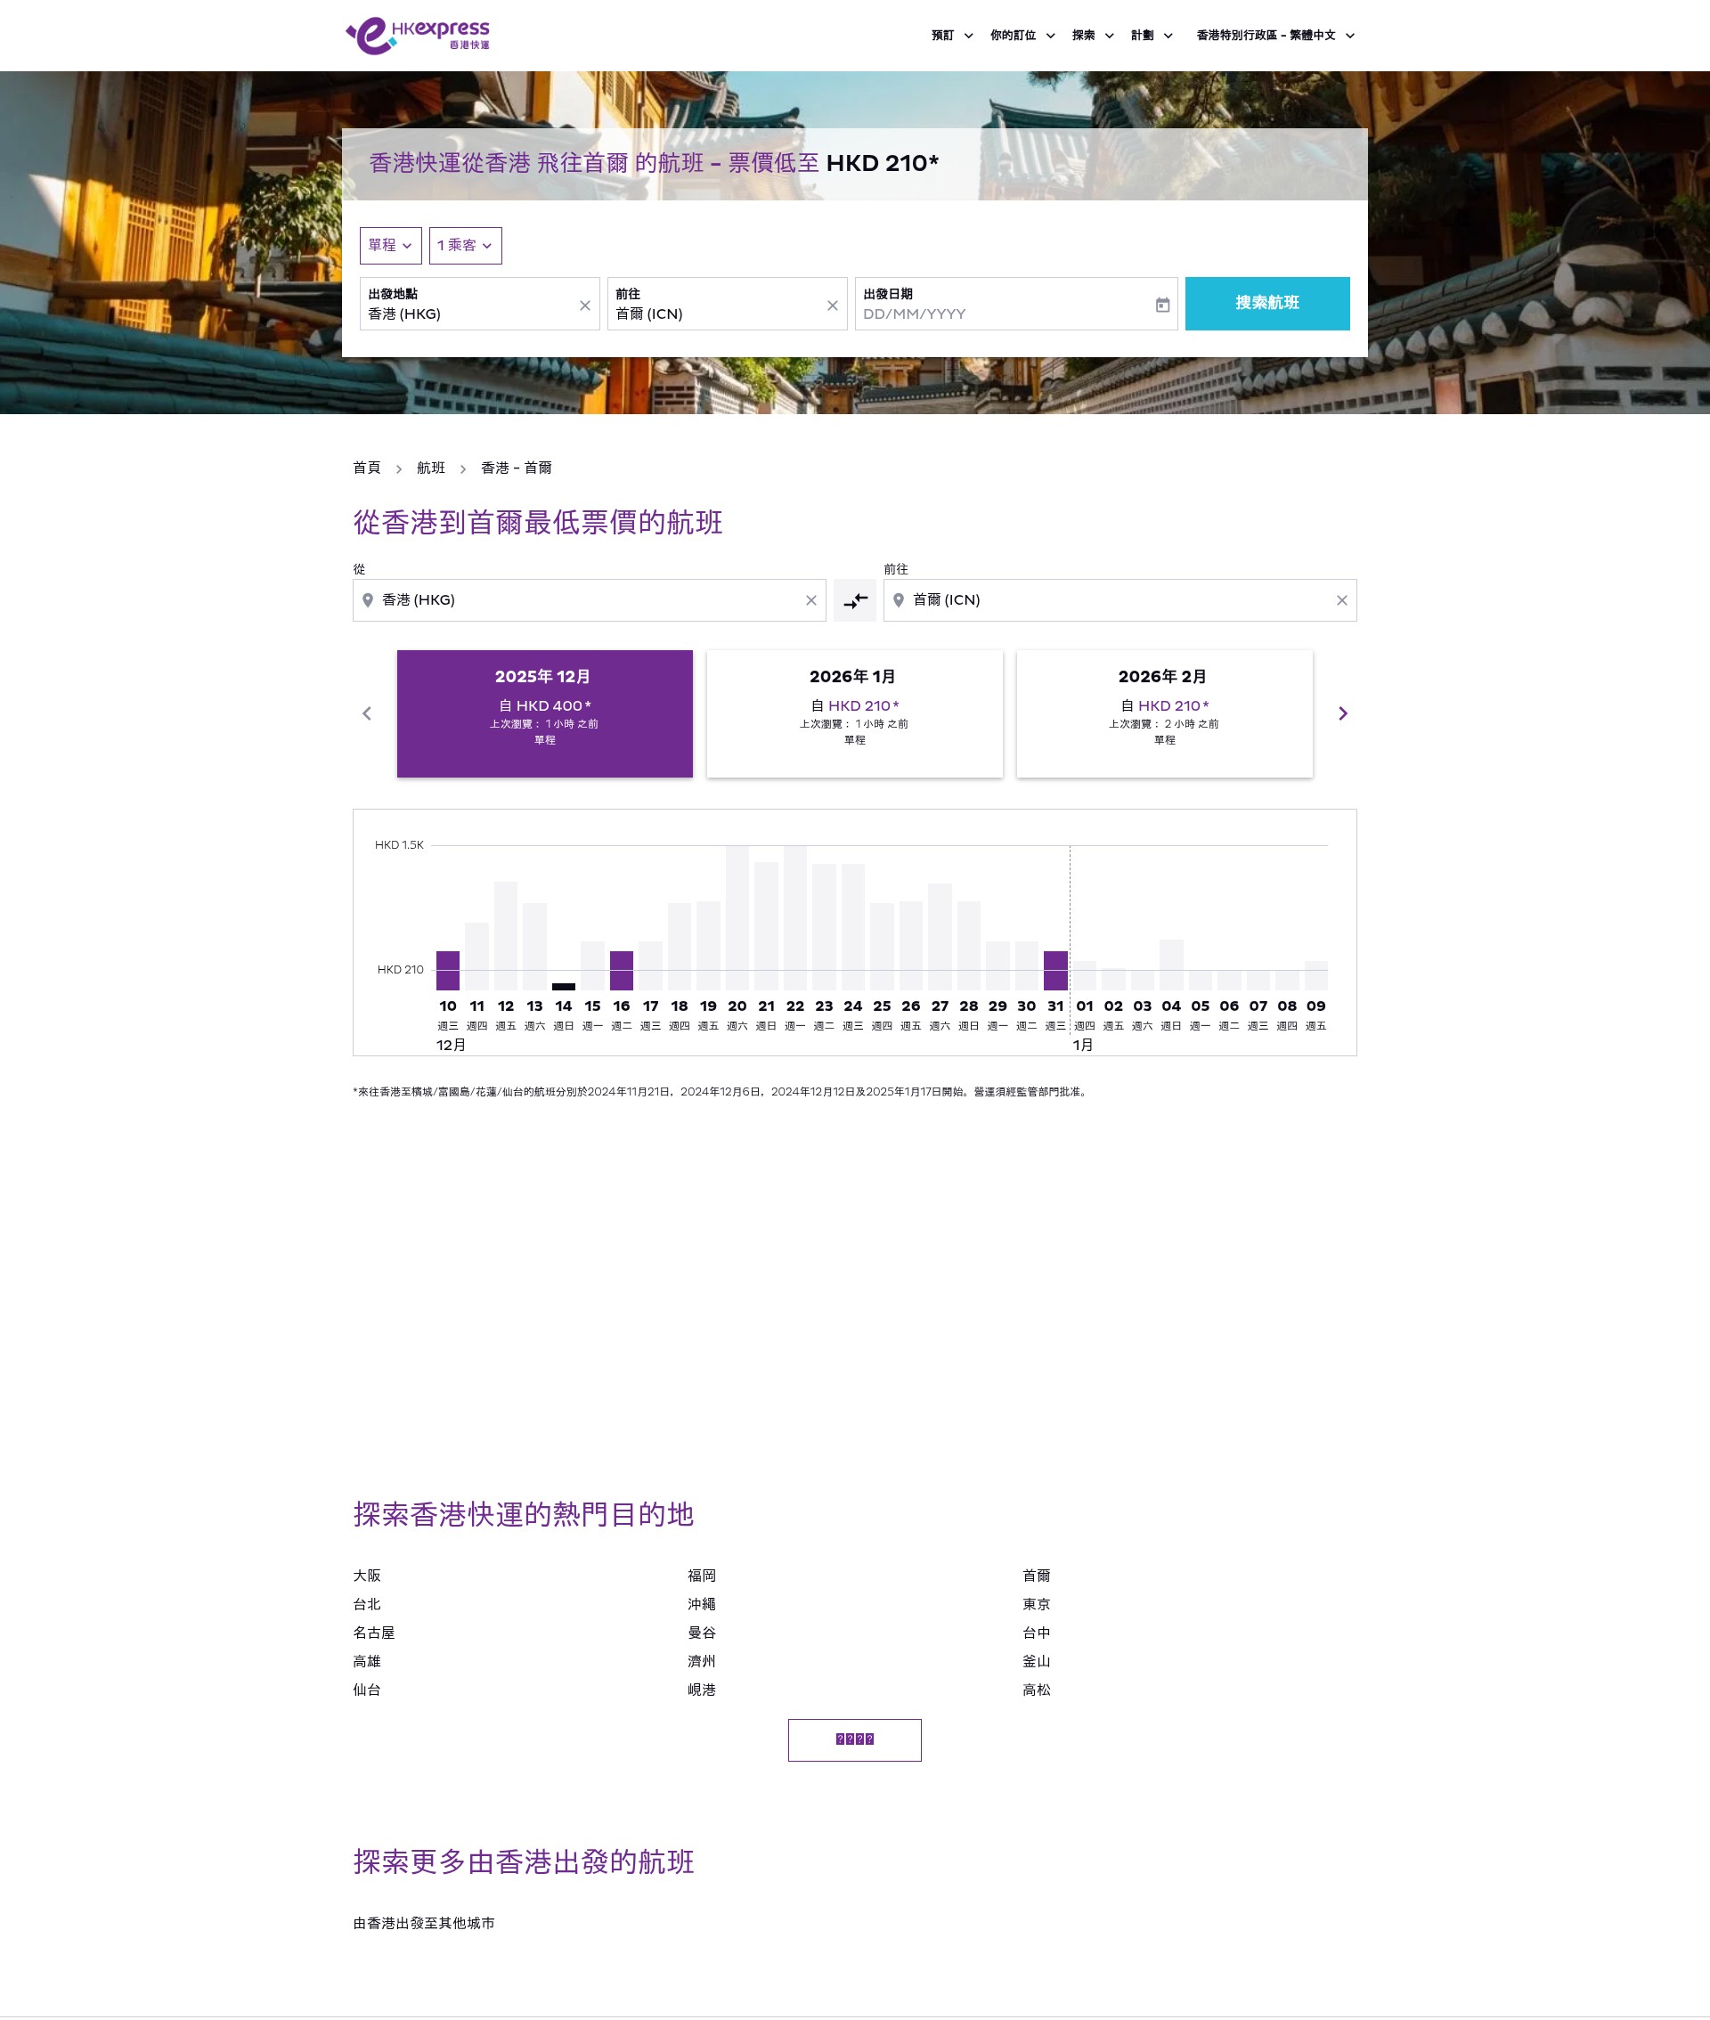1710x2020 pixels.
Task: Click the January 04 fare bar
Action: [1171, 965]
